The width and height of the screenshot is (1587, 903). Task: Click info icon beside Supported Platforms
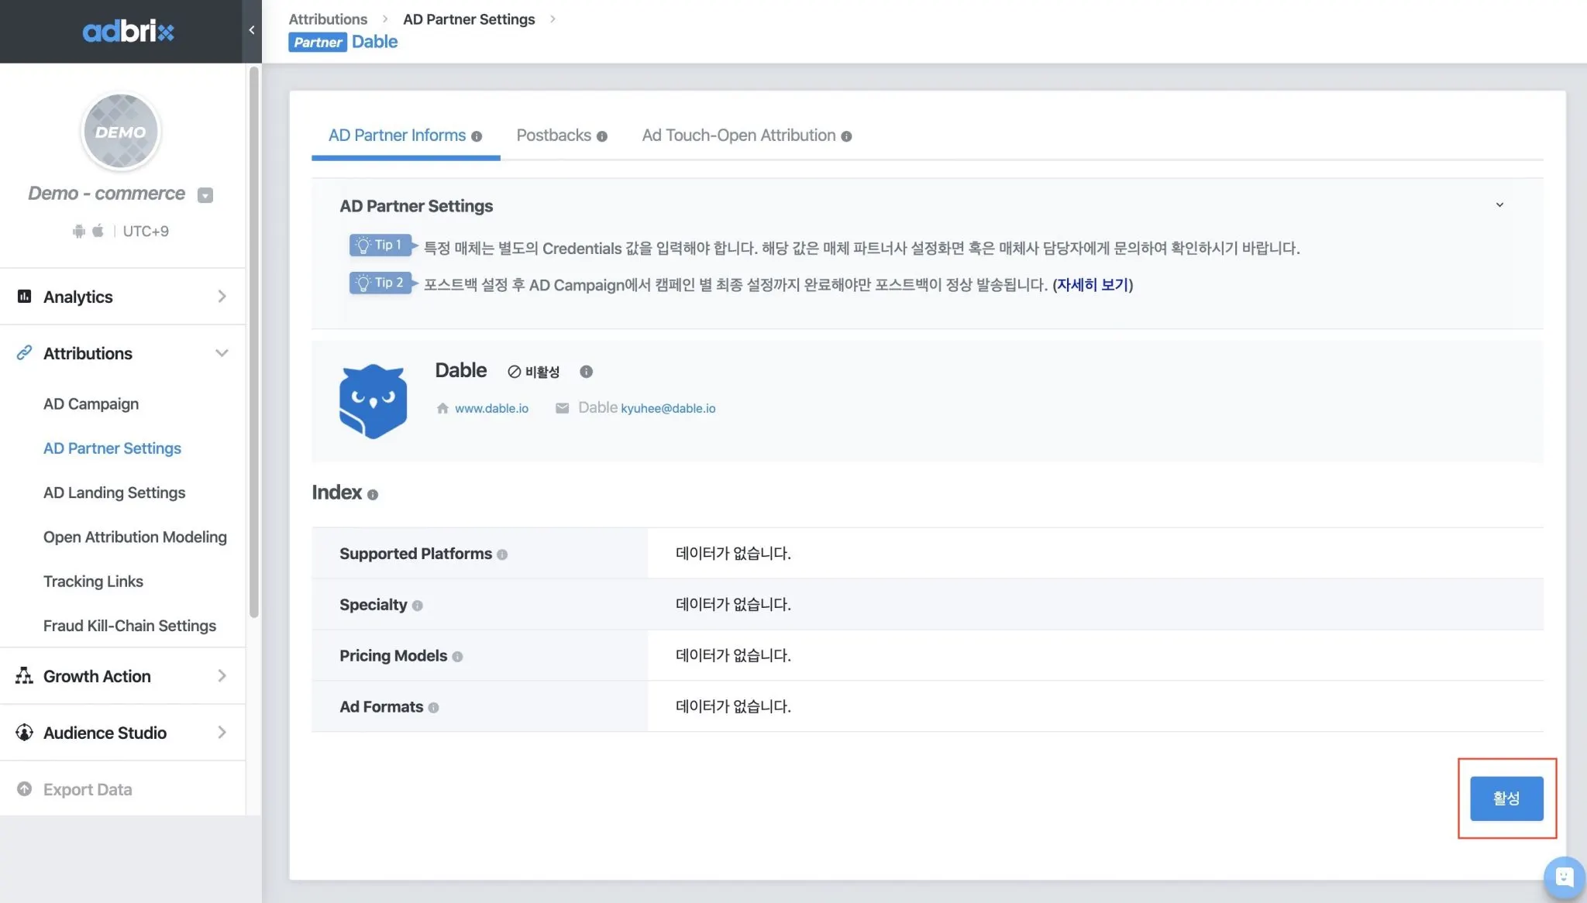click(x=502, y=555)
